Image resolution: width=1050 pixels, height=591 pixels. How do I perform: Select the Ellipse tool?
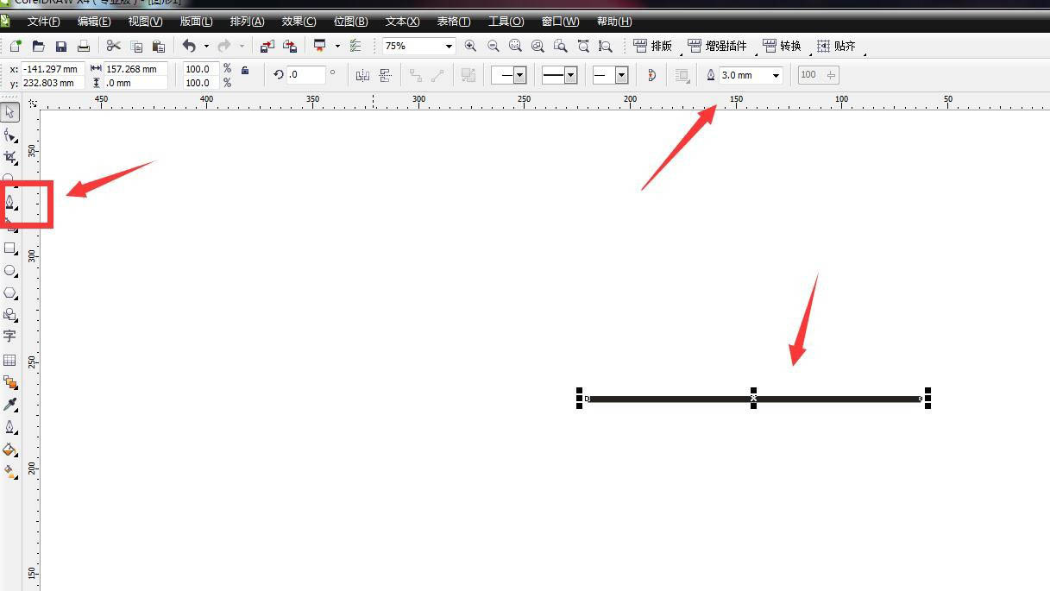pos(10,271)
